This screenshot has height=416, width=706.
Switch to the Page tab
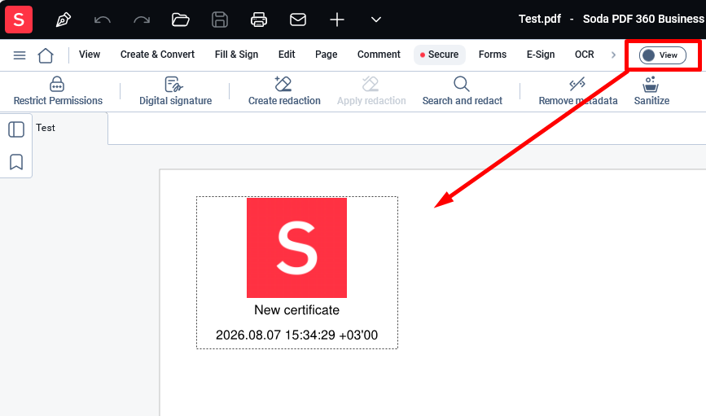pos(326,55)
